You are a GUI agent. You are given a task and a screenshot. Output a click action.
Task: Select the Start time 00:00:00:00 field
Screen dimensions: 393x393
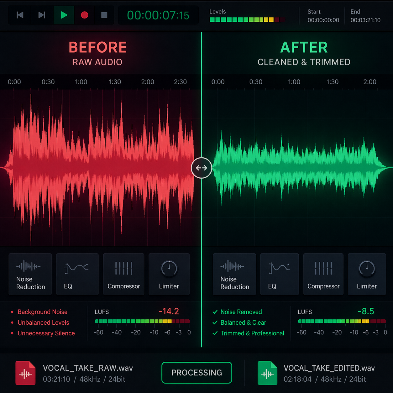point(323,20)
